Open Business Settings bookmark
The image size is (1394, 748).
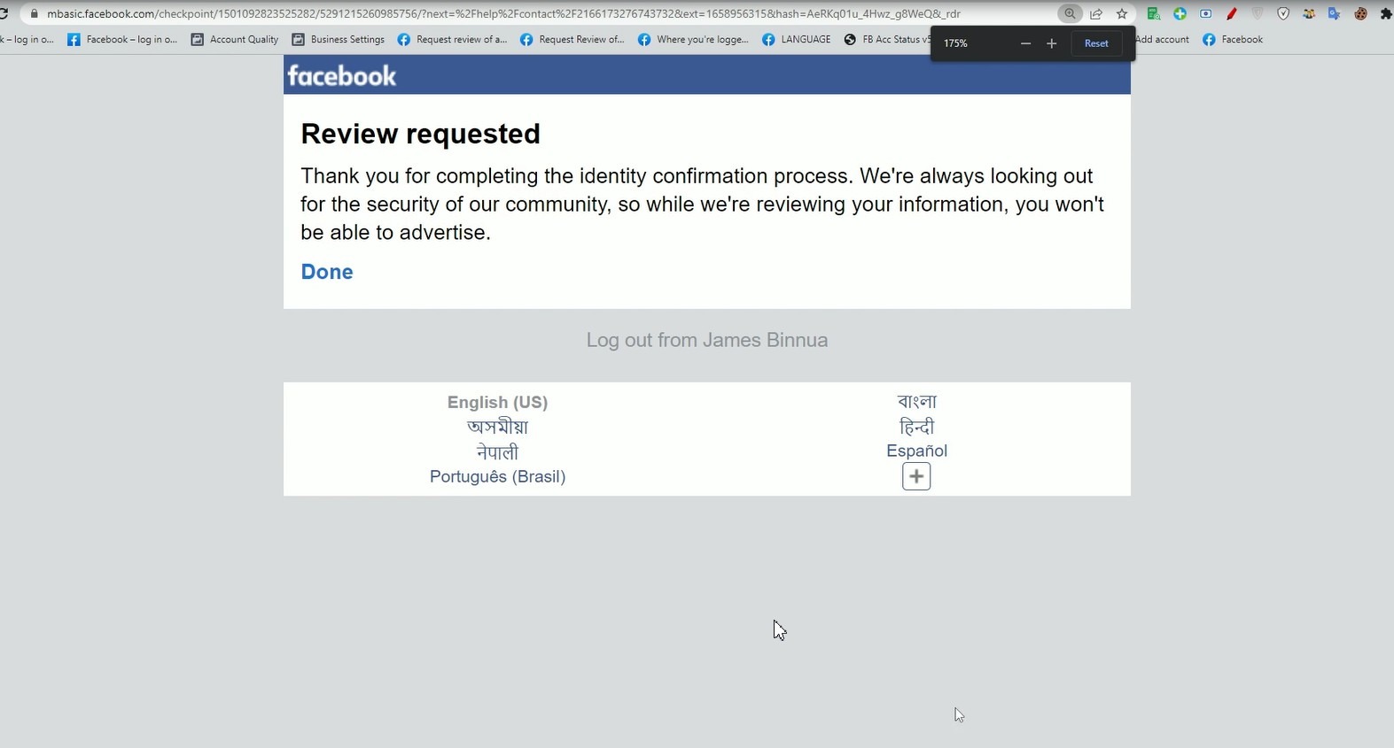click(x=339, y=40)
